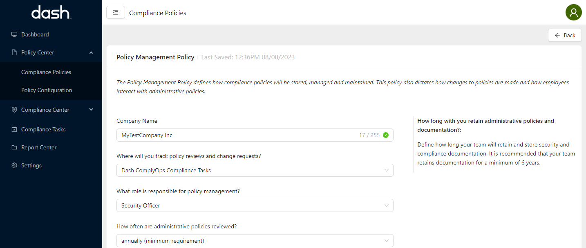Click the Company Name input field
Viewport: 586px width, 248px height.
coord(237,135)
